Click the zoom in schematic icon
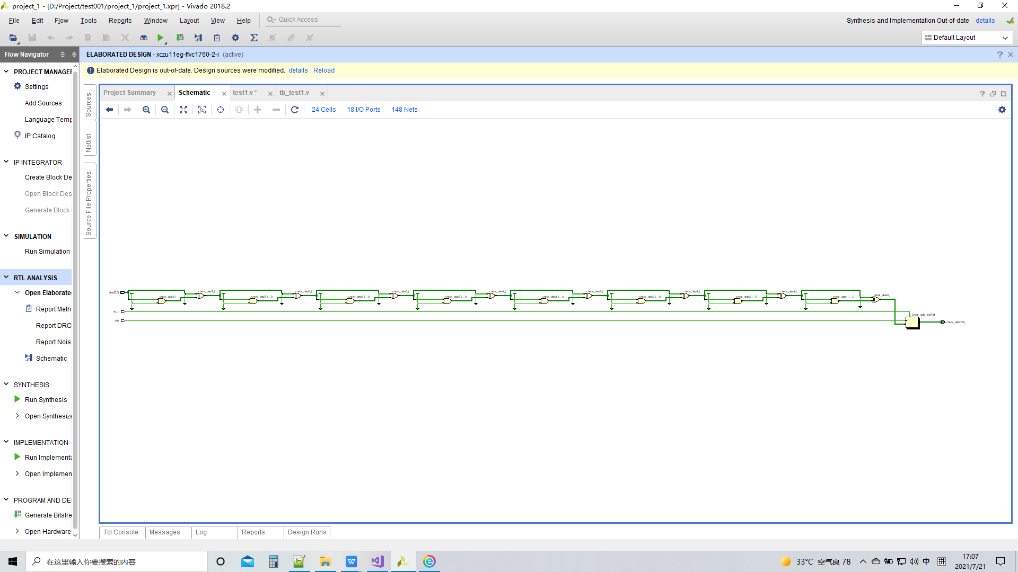The width and height of the screenshot is (1018, 572). [146, 110]
